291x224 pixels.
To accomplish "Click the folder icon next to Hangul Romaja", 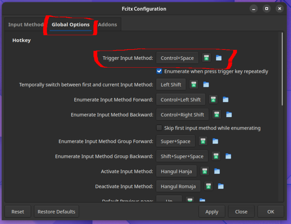I will pyautogui.click(x=221, y=187).
